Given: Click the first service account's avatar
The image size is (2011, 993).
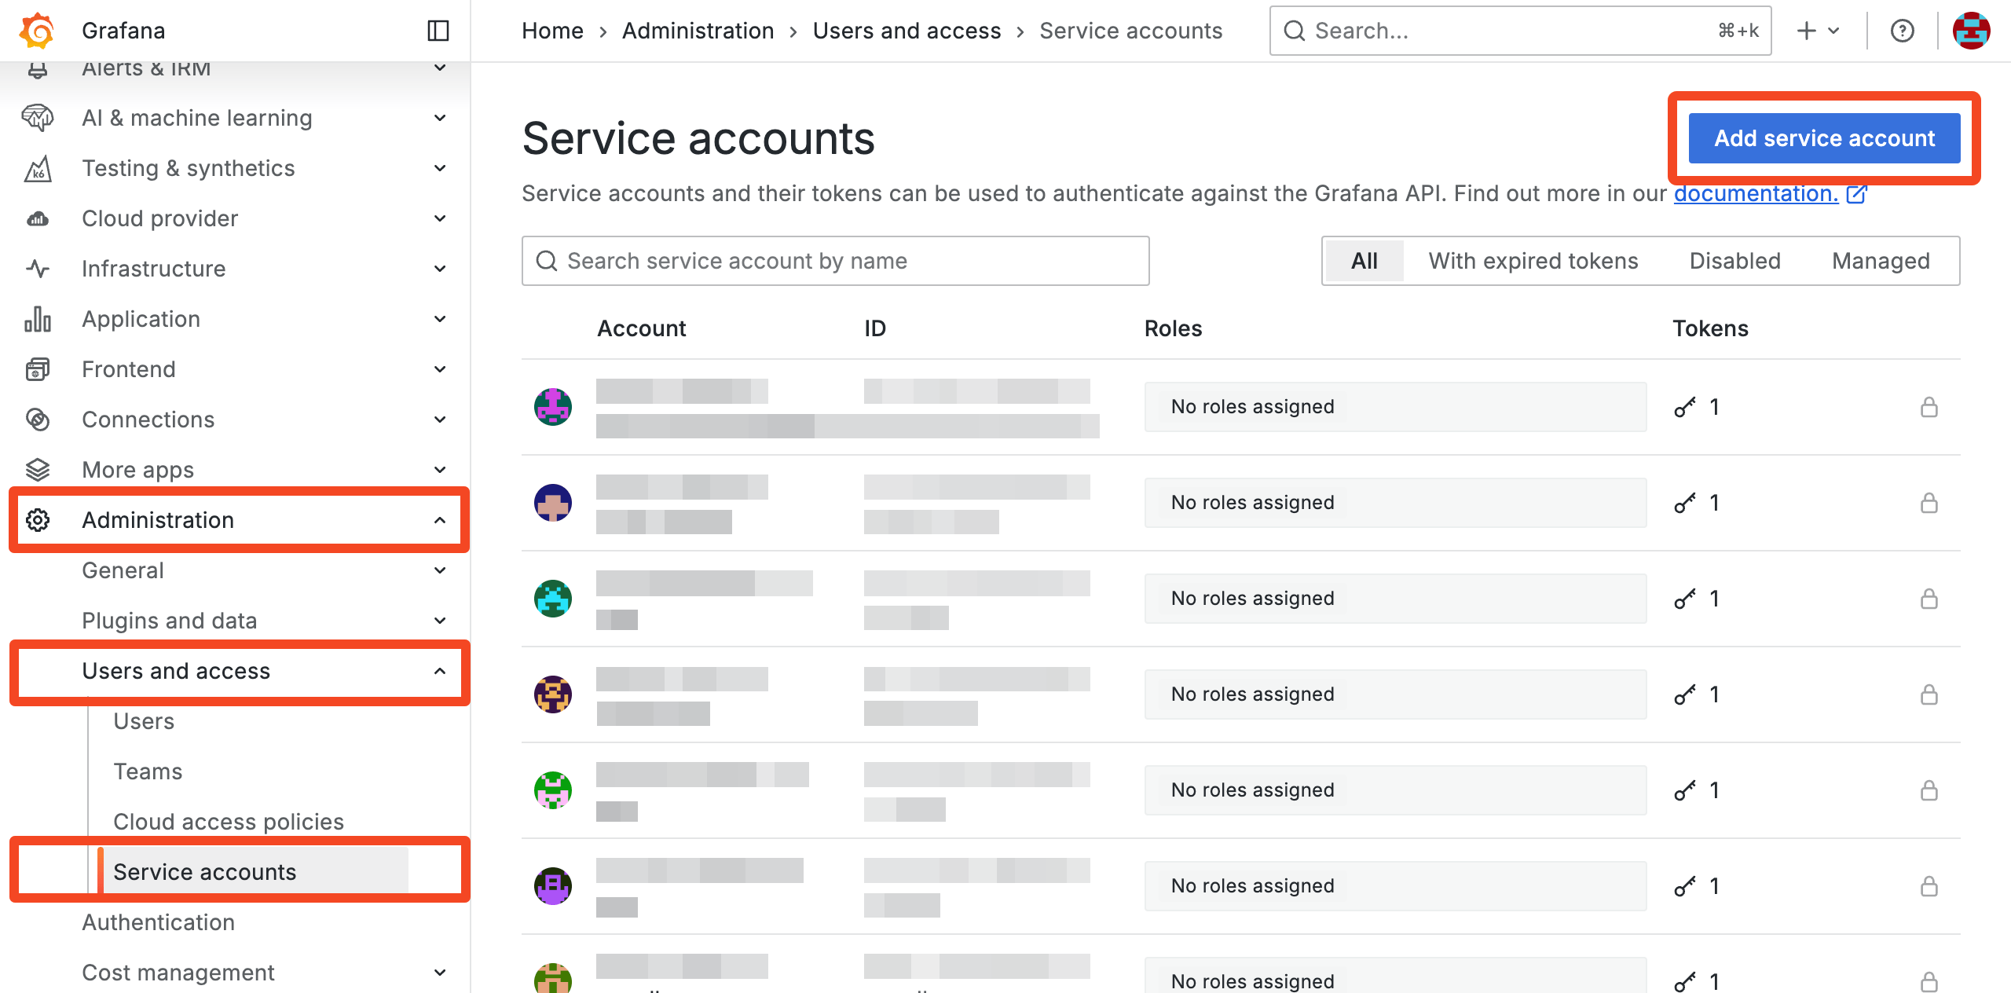Looking at the screenshot, I should 553,407.
